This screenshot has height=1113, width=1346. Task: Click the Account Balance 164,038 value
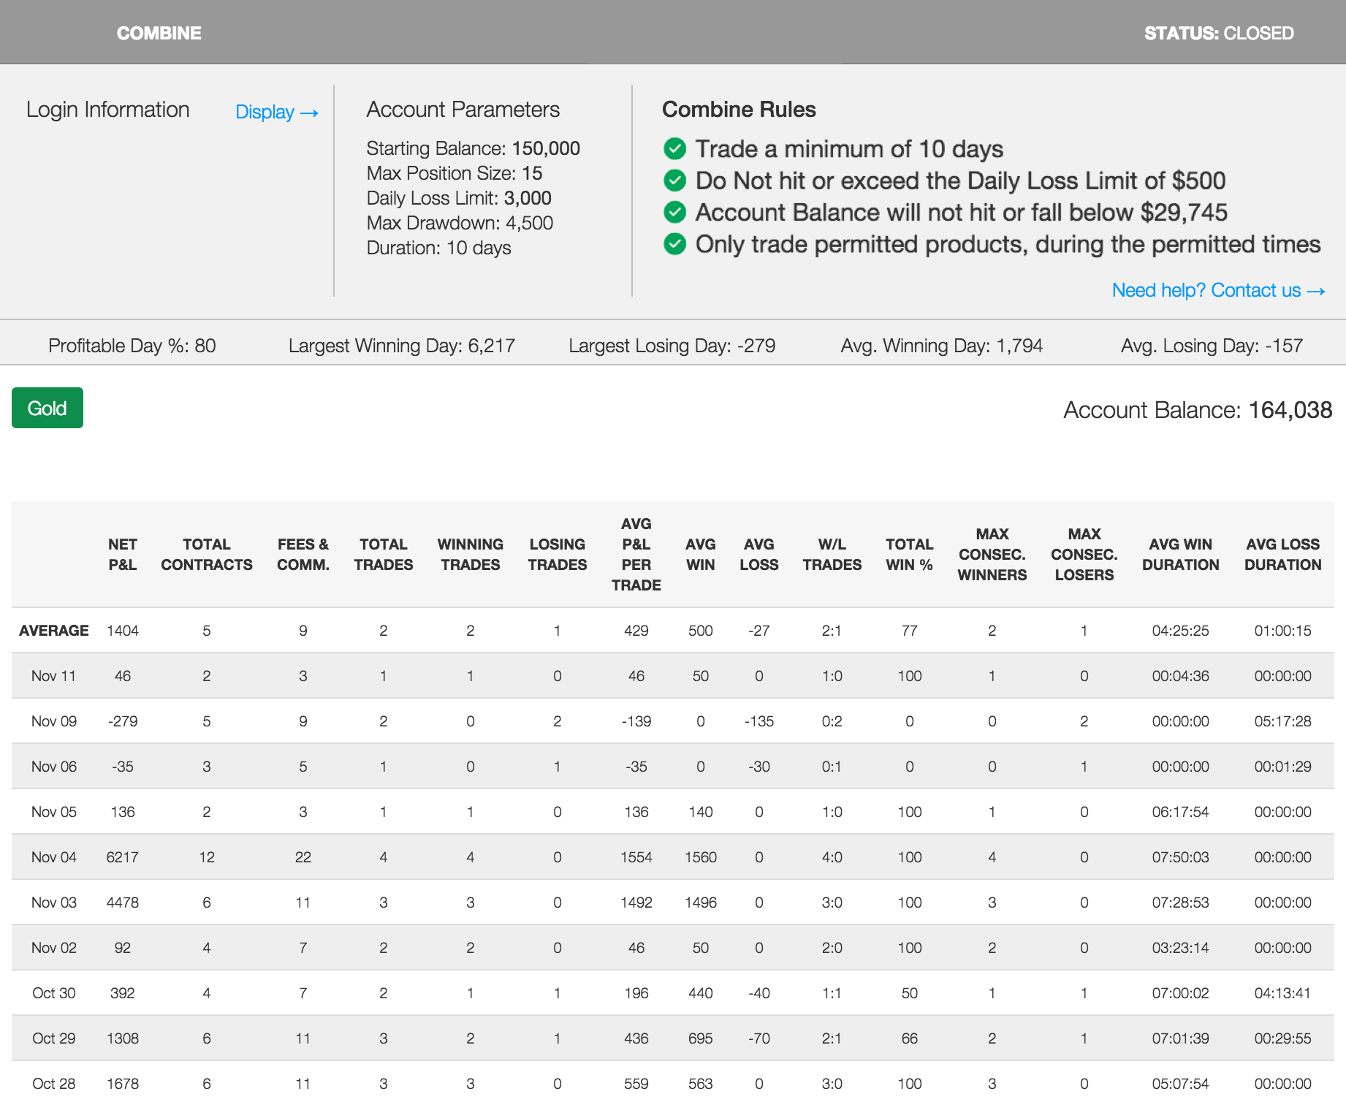(x=1290, y=411)
